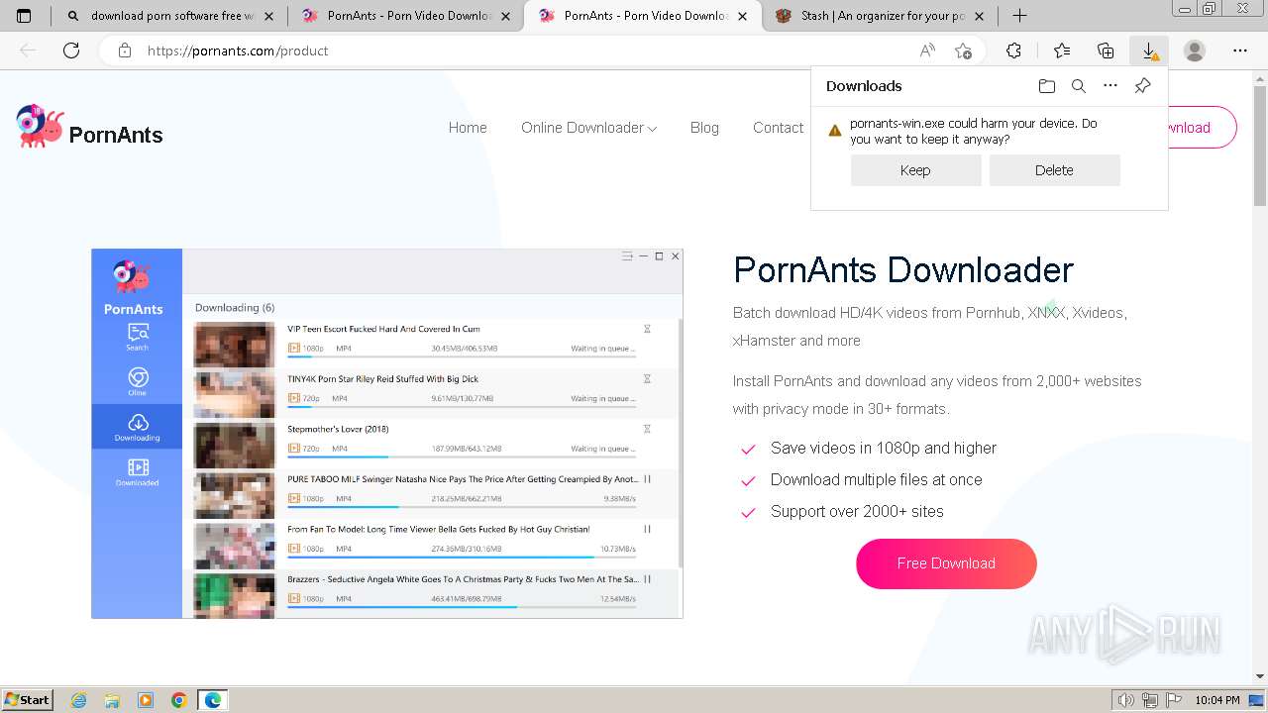The width and height of the screenshot is (1268, 713).
Task: Keep the pornants-win.exe download
Action: (915, 170)
